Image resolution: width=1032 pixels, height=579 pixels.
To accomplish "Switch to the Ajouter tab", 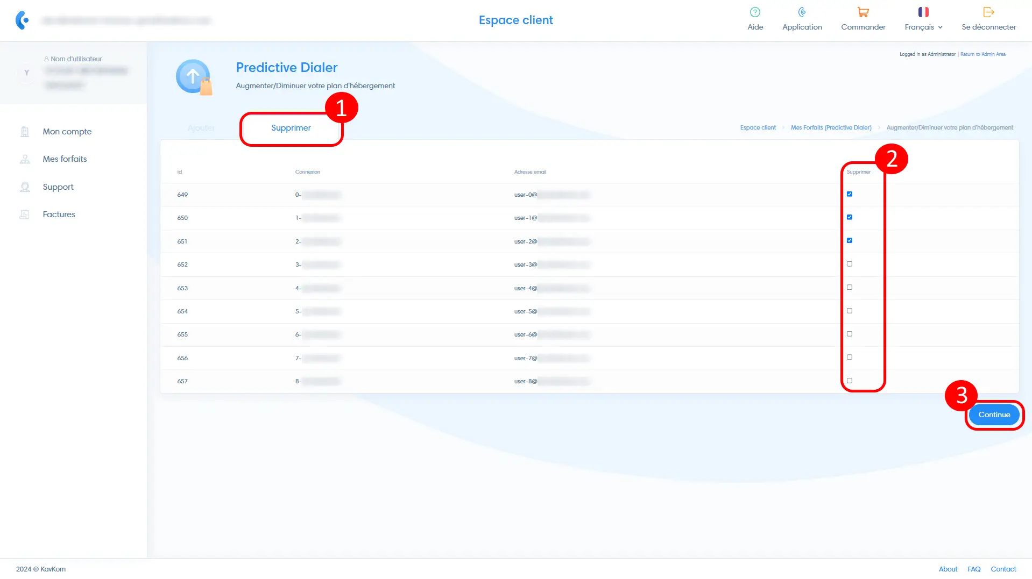I will tap(201, 128).
